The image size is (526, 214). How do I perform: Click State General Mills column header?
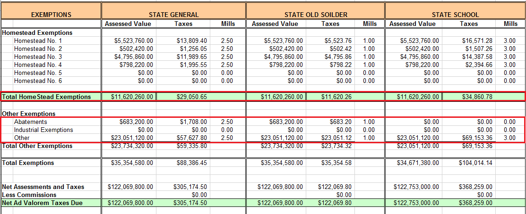(228, 24)
